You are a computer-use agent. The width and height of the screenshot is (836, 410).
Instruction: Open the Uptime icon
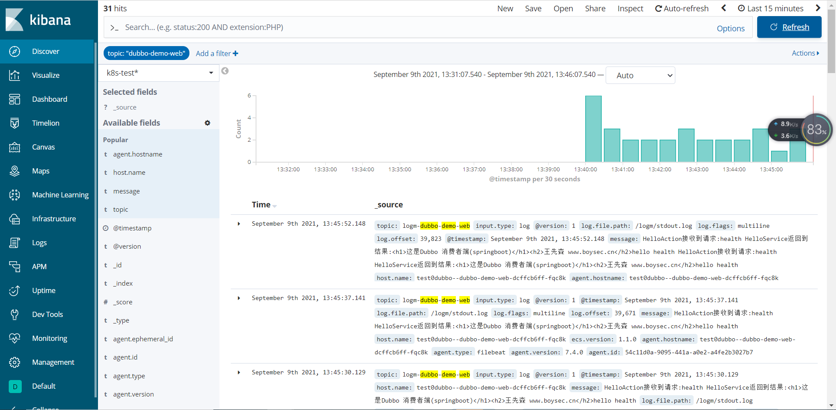14,290
